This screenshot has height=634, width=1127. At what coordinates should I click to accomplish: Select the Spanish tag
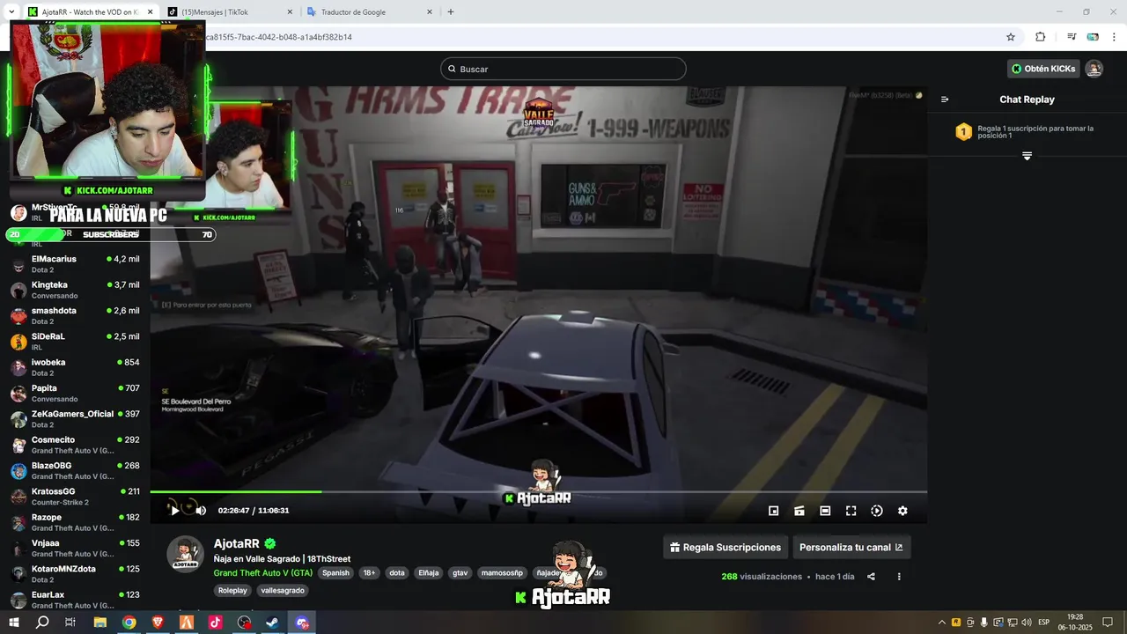pyautogui.click(x=335, y=572)
